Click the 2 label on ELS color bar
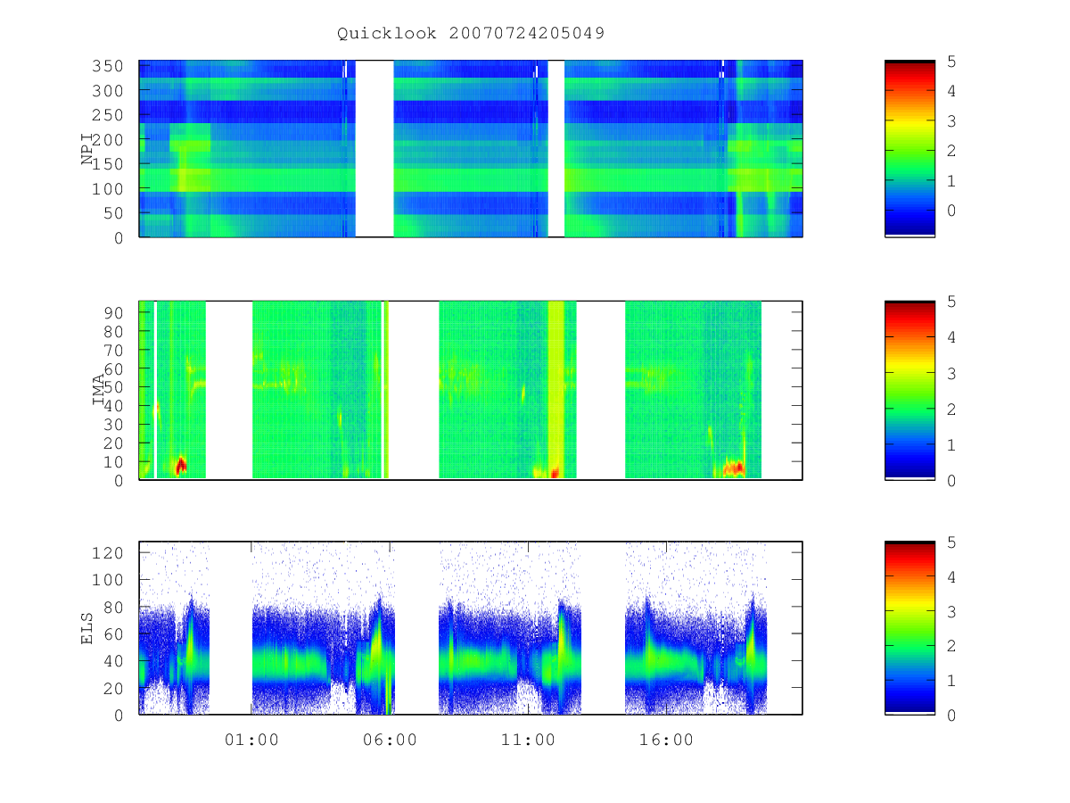 pyautogui.click(x=952, y=646)
